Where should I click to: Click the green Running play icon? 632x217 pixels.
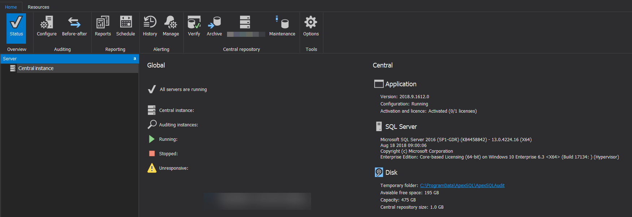click(152, 139)
